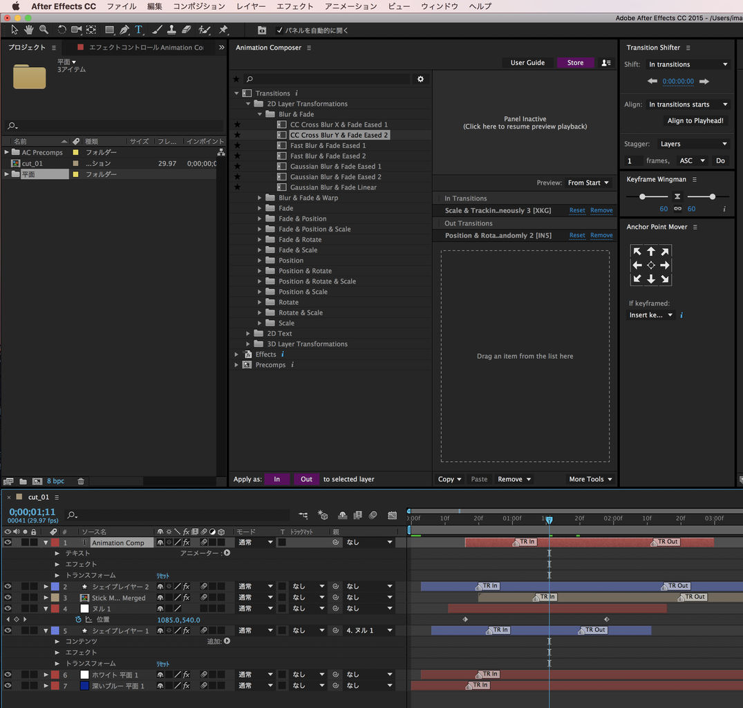Image resolution: width=743 pixels, height=708 pixels.
Task: Open the ASC order dropdown
Action: point(693,160)
